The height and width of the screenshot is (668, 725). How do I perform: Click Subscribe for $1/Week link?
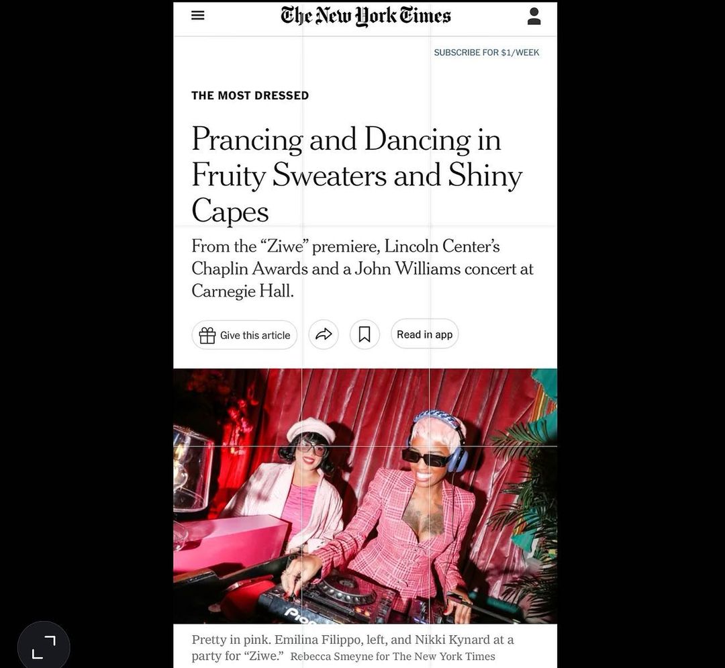coord(487,52)
